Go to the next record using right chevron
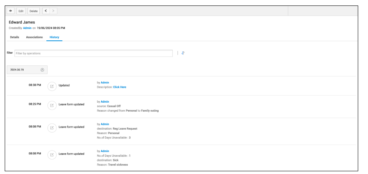The image size is (368, 174). (54, 11)
